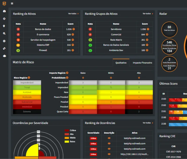The height and width of the screenshot is (159, 187).
Task: Click matrix cell showing 2 in Quase Certa row
Action: 139,111
